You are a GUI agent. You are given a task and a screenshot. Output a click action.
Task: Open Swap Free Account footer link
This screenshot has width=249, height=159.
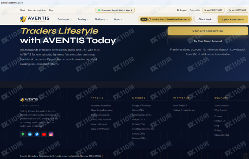click(x=101, y=119)
